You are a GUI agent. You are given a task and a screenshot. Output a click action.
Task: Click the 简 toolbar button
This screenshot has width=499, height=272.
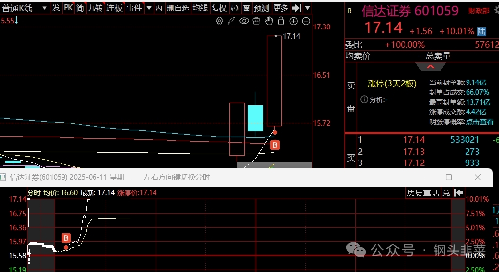pos(80,8)
